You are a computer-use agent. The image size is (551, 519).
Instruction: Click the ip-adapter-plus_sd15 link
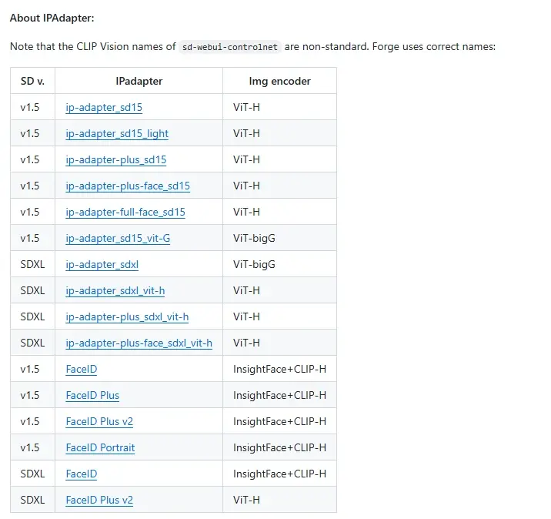click(x=116, y=159)
